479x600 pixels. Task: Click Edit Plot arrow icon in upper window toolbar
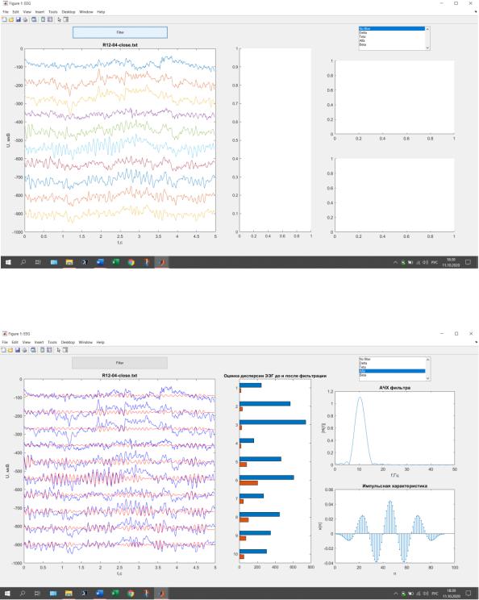[60, 19]
